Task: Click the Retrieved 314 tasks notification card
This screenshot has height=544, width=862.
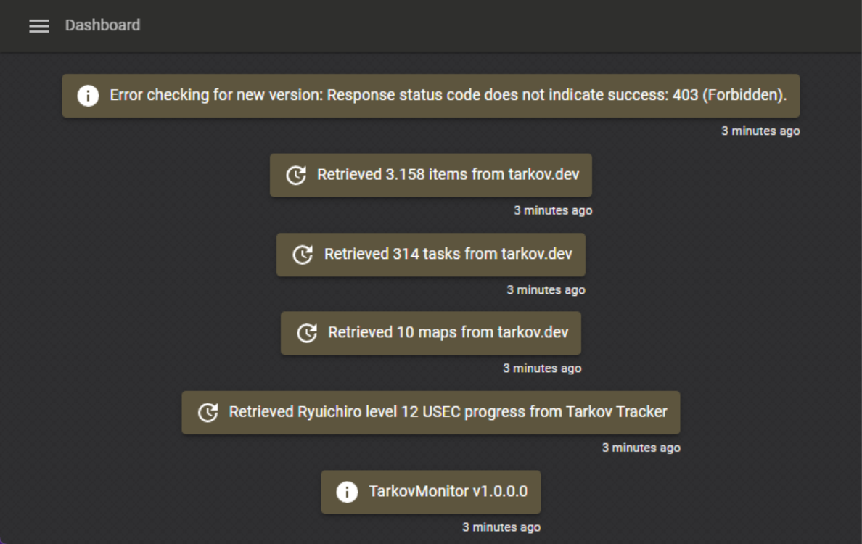Action: 431,254
